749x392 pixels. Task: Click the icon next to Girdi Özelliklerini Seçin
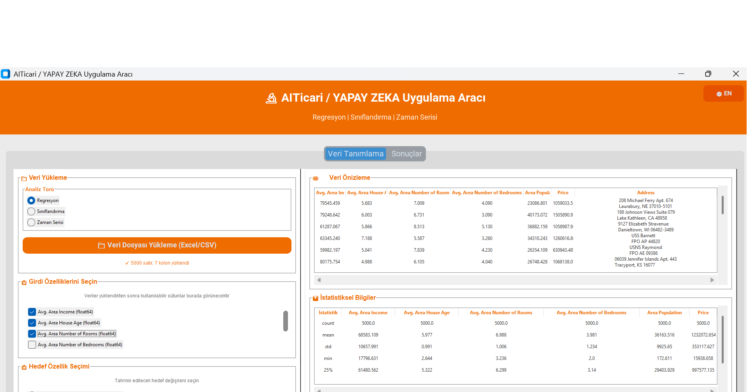tap(24, 282)
